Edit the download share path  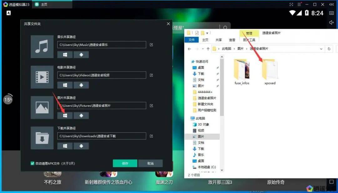coord(151,136)
